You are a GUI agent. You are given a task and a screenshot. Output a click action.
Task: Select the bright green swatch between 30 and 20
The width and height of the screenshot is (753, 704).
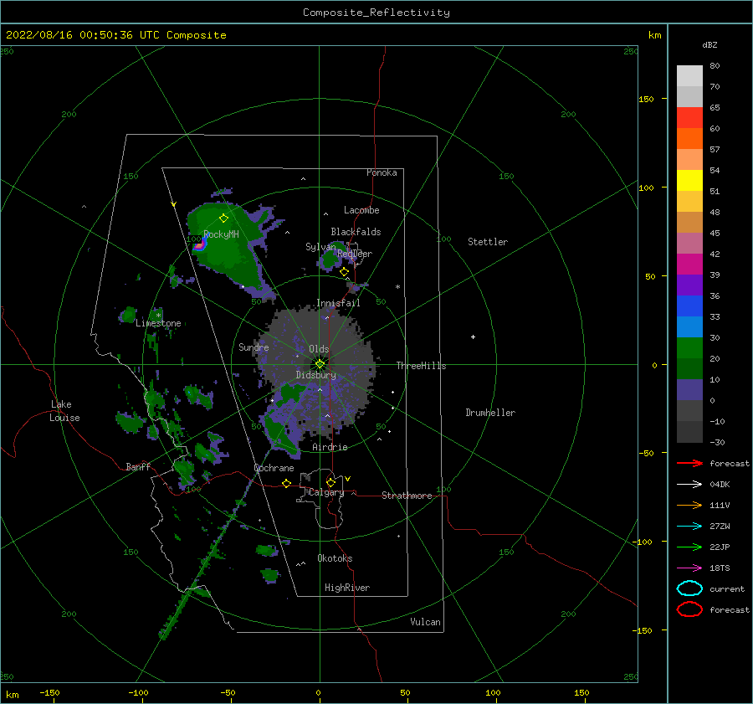pyautogui.click(x=689, y=347)
